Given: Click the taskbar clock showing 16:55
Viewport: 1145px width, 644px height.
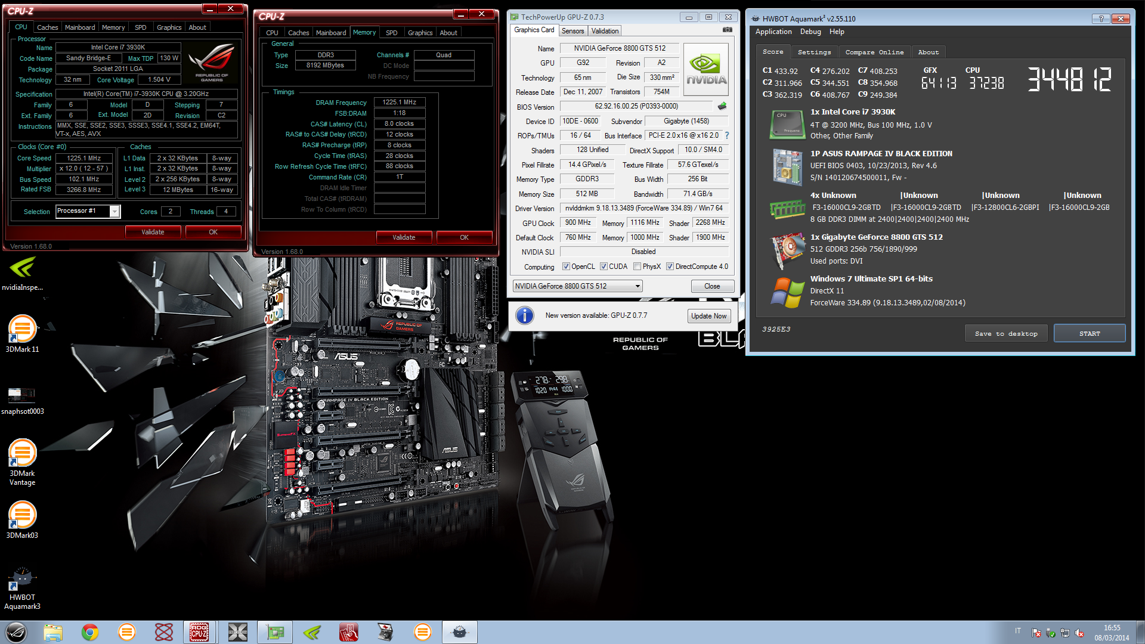Looking at the screenshot, I should coord(1112,633).
